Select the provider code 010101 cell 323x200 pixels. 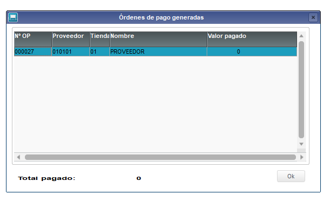point(71,51)
